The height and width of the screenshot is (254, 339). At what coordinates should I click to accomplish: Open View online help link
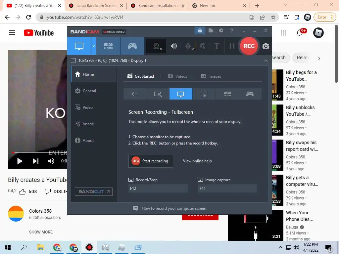[x=197, y=161]
